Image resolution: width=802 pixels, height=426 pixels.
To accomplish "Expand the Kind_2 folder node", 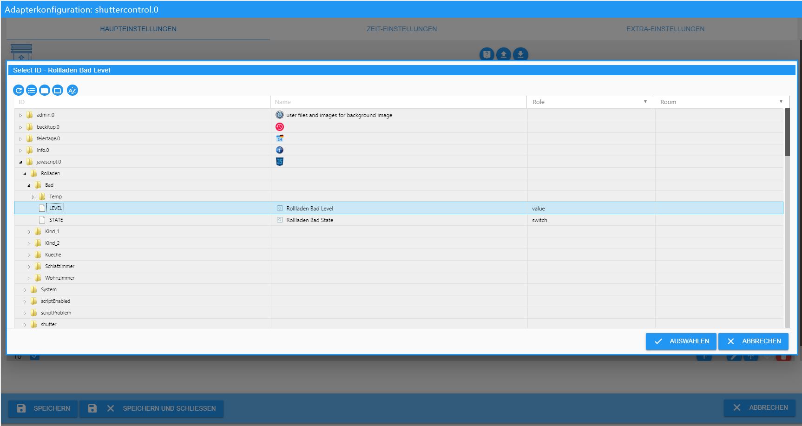I will point(29,243).
